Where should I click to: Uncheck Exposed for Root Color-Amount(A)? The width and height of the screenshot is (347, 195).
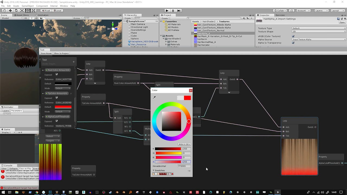57,75
